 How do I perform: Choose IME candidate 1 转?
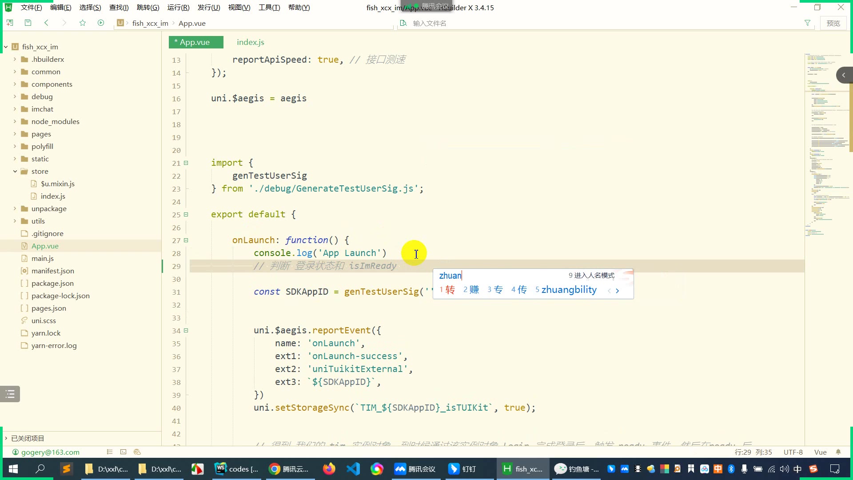click(447, 290)
